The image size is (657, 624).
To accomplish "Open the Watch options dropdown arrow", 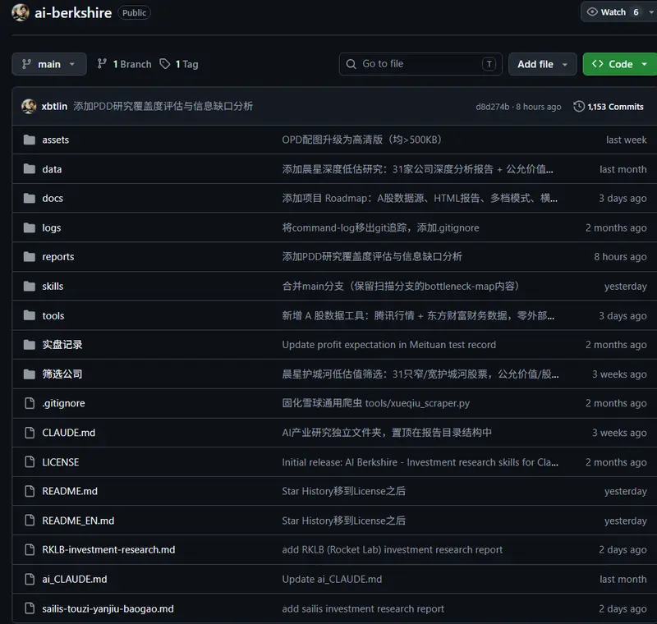I will pos(650,12).
